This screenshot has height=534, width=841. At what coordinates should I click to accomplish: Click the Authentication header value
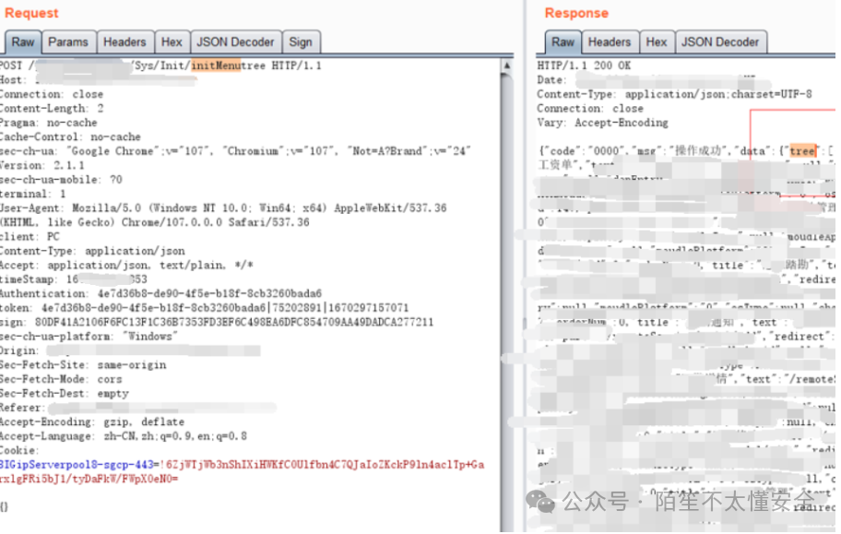coord(209,293)
